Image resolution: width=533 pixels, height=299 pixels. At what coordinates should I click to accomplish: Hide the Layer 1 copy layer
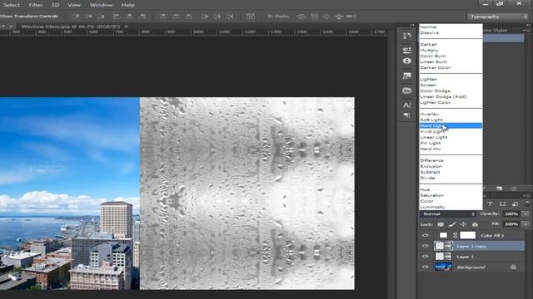426,246
